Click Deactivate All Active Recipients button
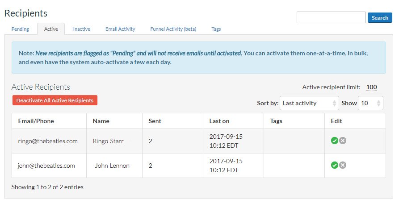 coord(55,100)
